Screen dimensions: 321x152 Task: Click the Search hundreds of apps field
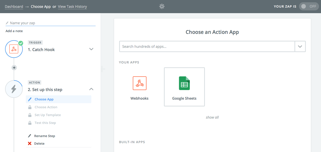click(x=207, y=47)
